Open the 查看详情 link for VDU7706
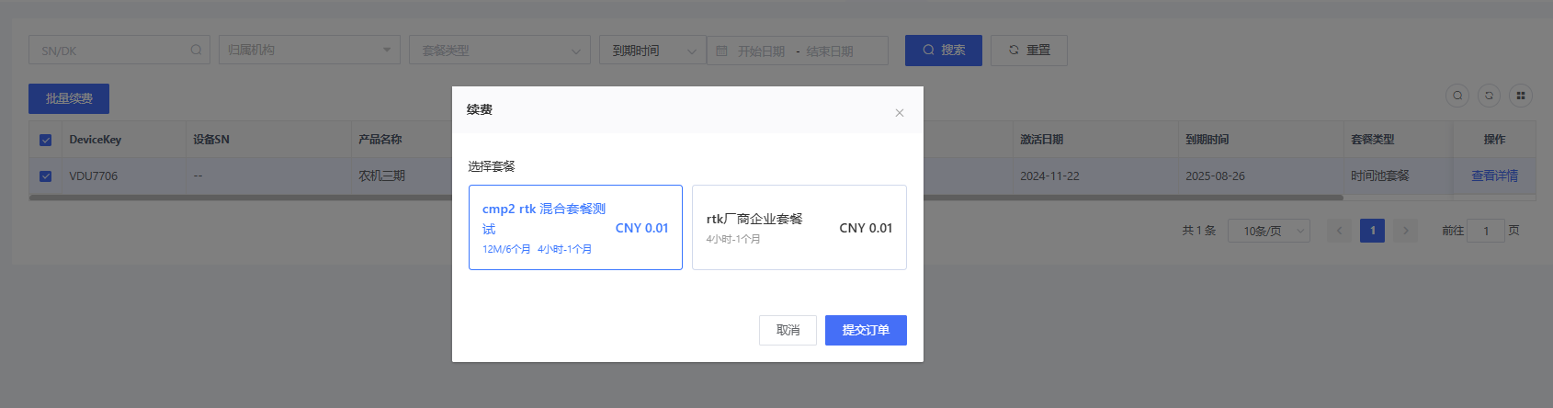 (x=1494, y=176)
